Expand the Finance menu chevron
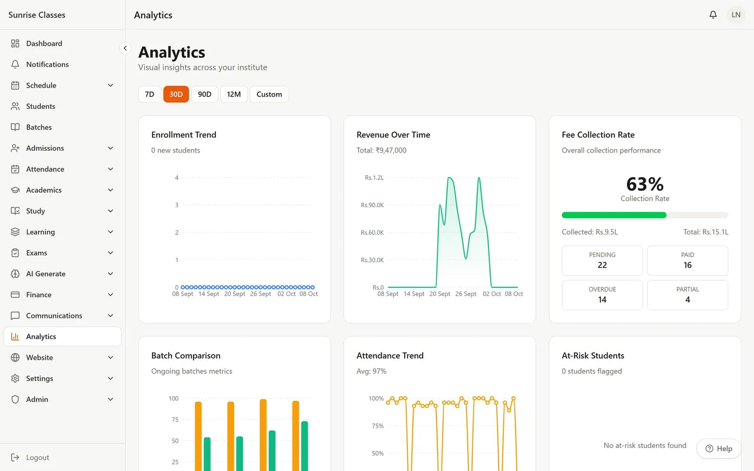 tap(110, 295)
